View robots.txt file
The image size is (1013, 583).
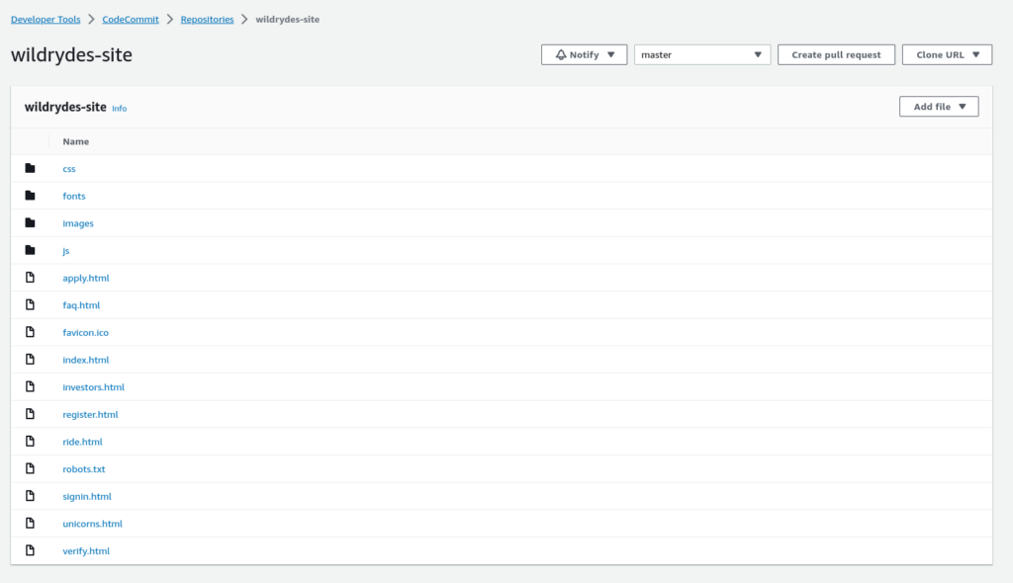(x=84, y=468)
